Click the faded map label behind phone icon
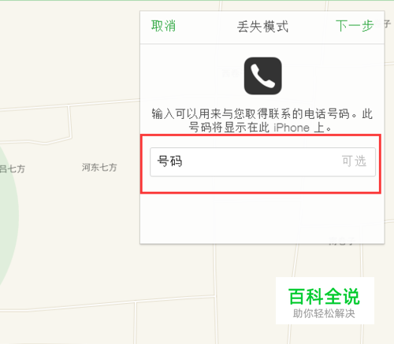This screenshot has height=344, width=394. pos(230,73)
